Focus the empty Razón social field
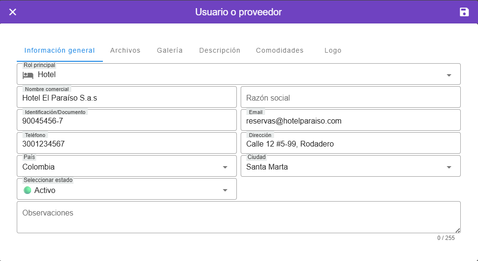The image size is (478, 261). (350, 98)
